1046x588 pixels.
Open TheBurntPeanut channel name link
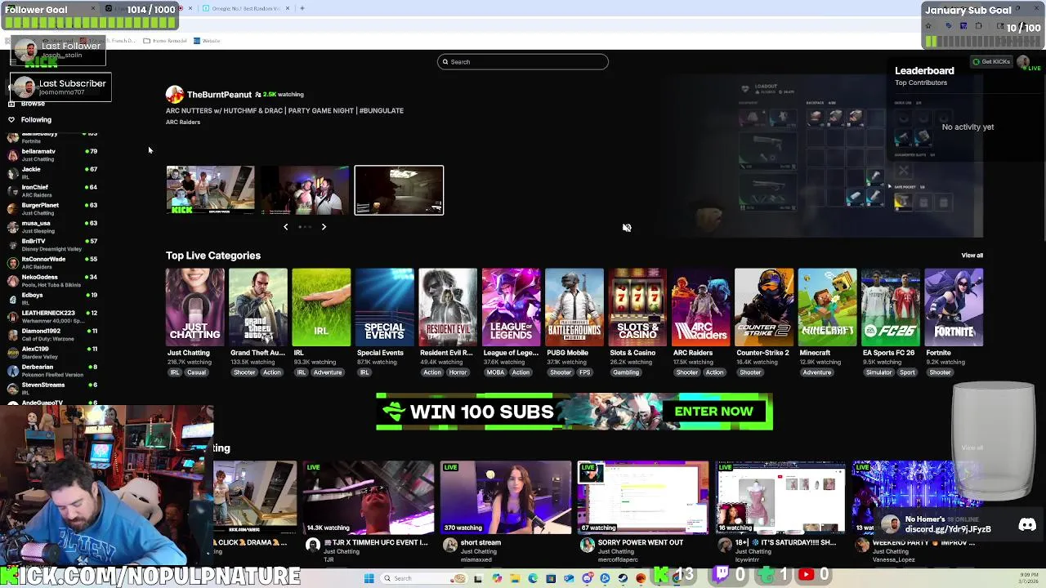point(219,95)
